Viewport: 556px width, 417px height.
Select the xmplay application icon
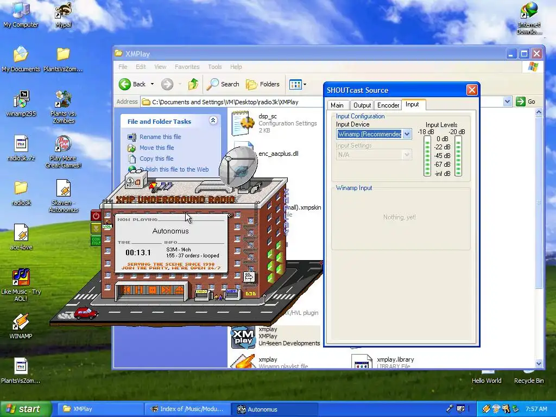pyautogui.click(x=243, y=337)
